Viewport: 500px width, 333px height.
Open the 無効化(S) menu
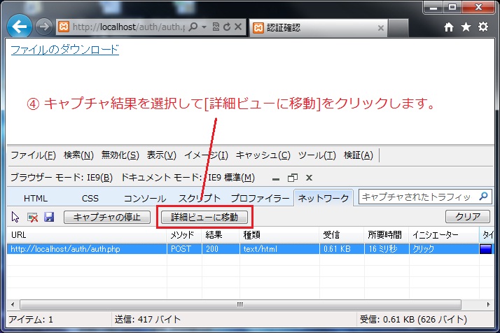point(120,155)
